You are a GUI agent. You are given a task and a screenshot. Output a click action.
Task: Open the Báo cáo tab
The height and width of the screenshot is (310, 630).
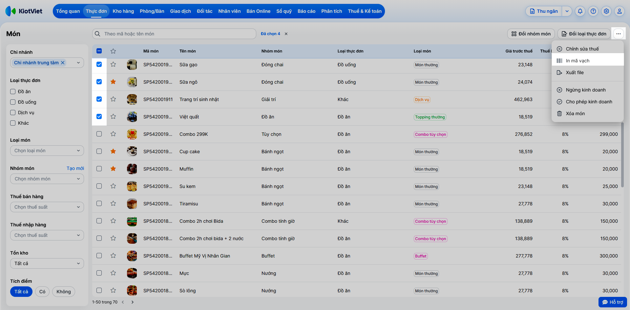pos(306,11)
